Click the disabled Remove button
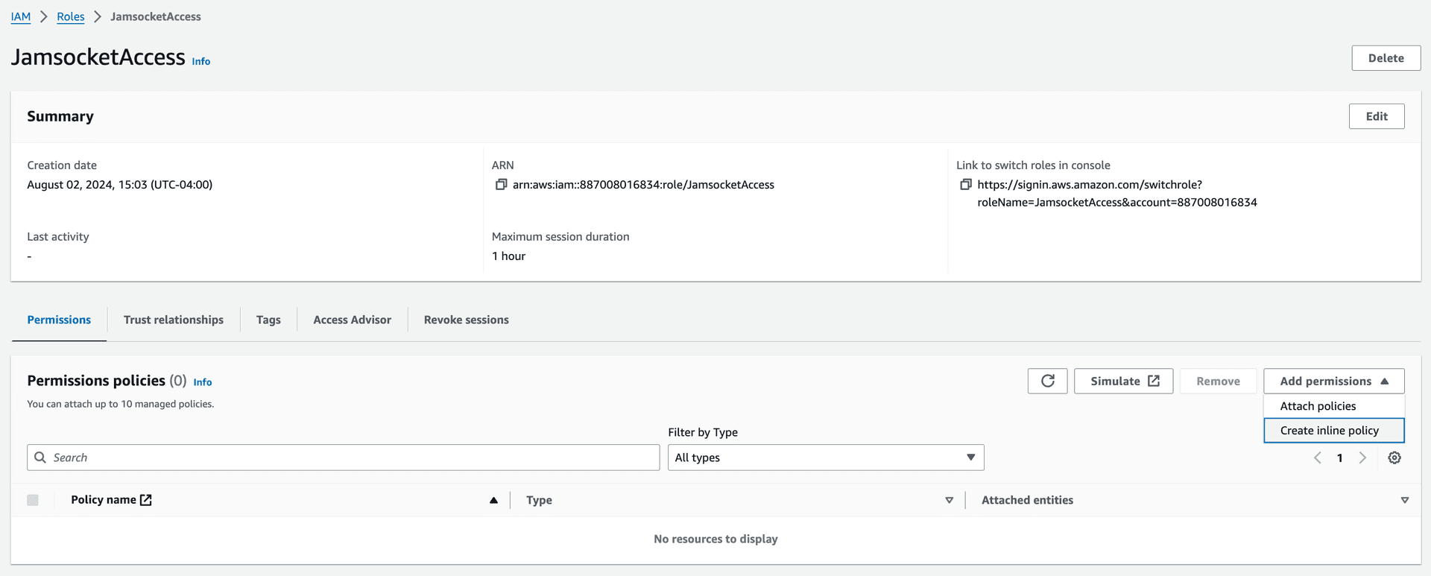The image size is (1431, 576). (1219, 381)
